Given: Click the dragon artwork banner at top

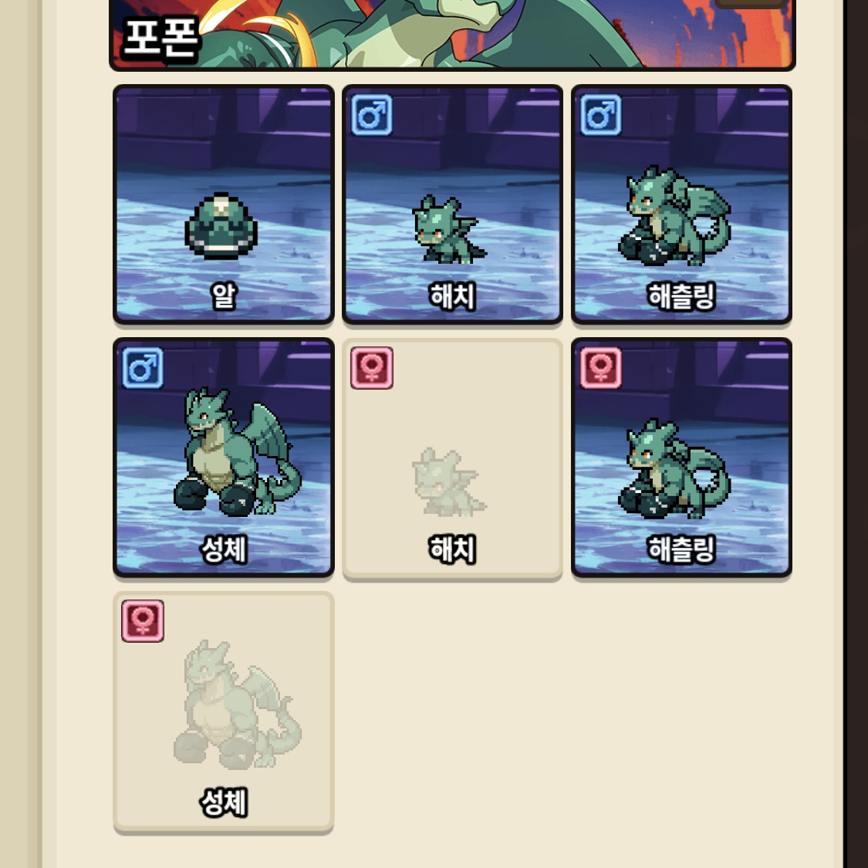Looking at the screenshot, I should (x=452, y=33).
